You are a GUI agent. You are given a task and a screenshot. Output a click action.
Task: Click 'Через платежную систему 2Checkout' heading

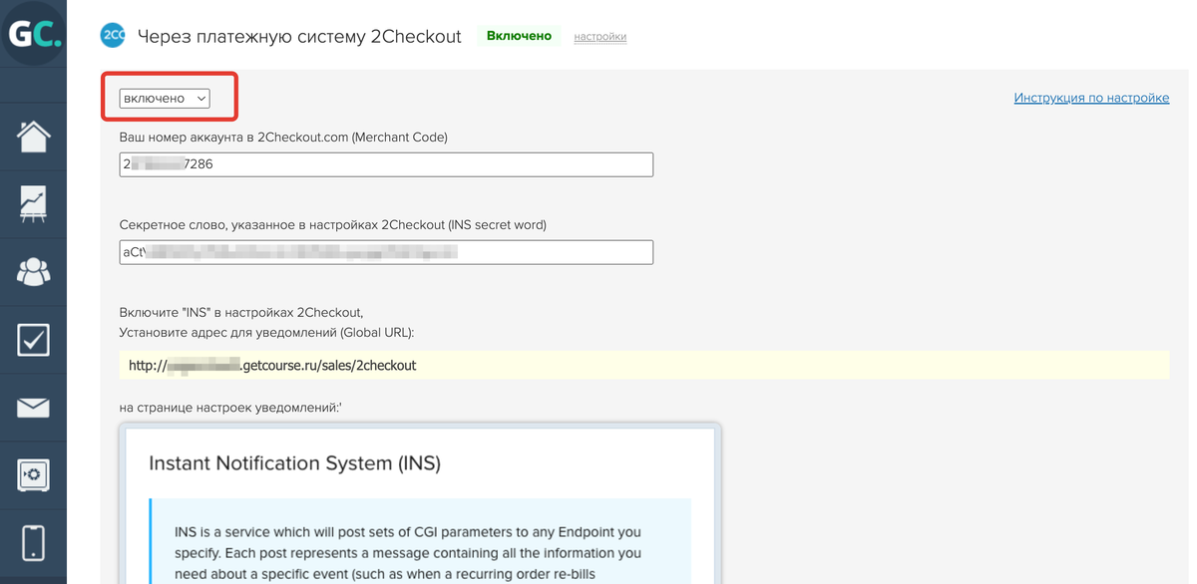coord(299,37)
